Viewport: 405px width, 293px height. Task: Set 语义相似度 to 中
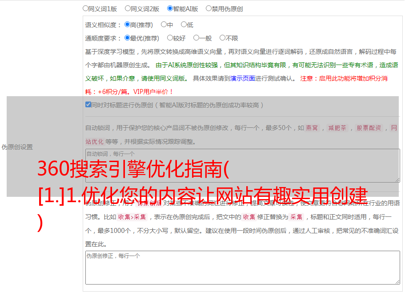point(164,24)
